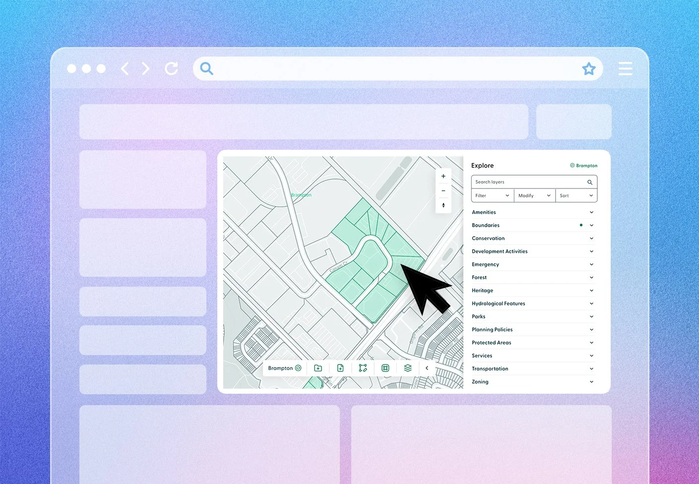Click the Brampton location button in map toolbar
The image size is (699, 484).
coord(285,368)
